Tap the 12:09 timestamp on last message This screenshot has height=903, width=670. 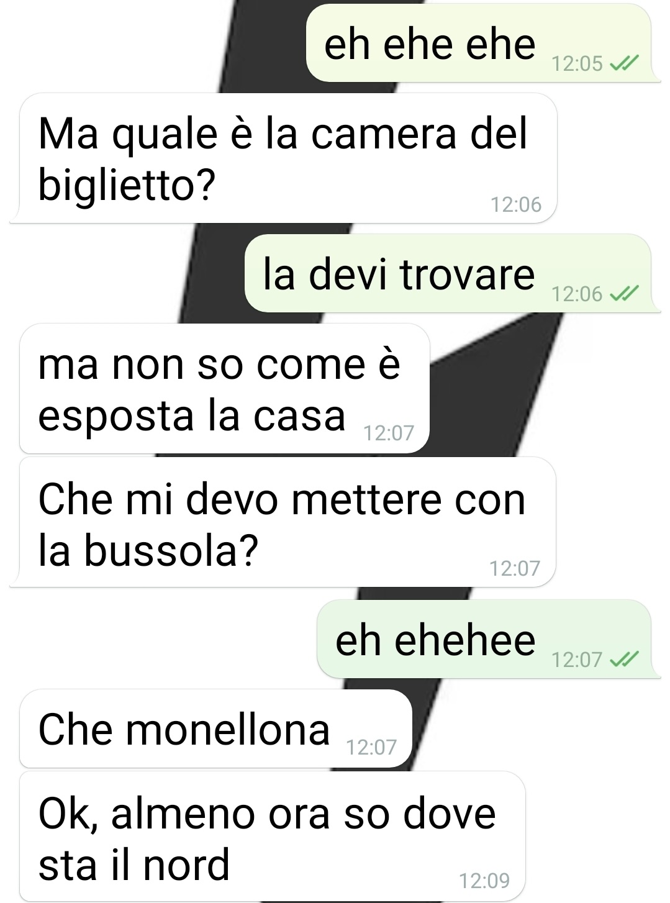[484, 881]
